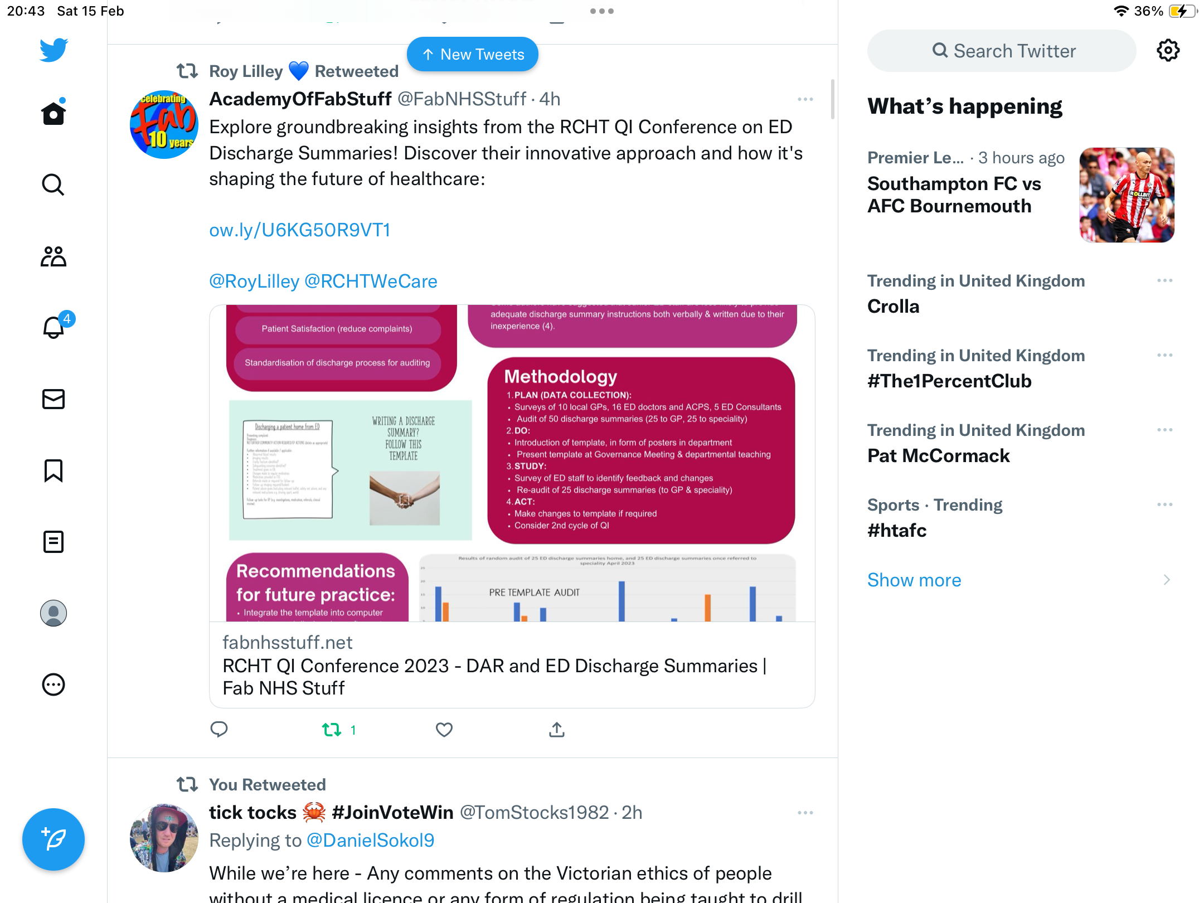Expand Show more trends
The image size is (1204, 903).
(914, 580)
